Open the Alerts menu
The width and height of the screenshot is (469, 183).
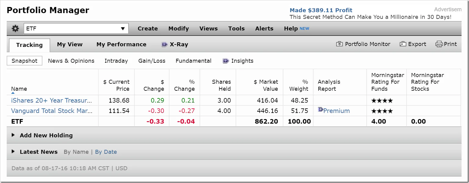[264, 29]
